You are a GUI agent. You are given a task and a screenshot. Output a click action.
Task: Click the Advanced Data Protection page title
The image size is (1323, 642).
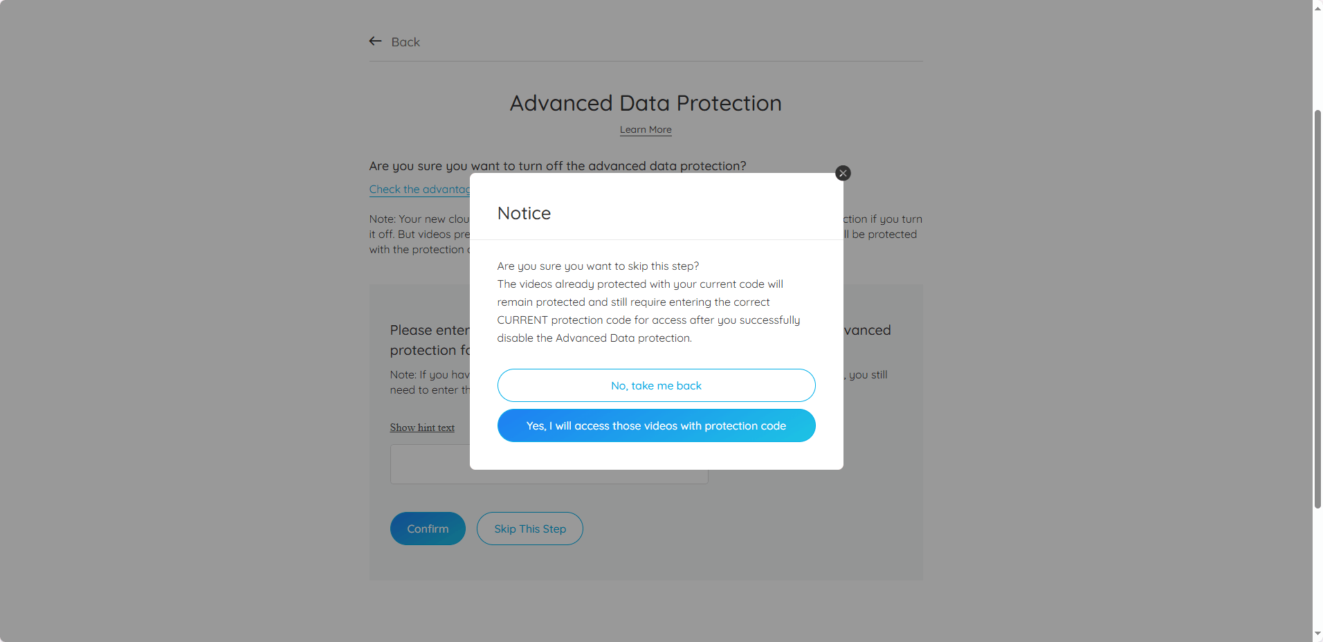click(x=646, y=103)
